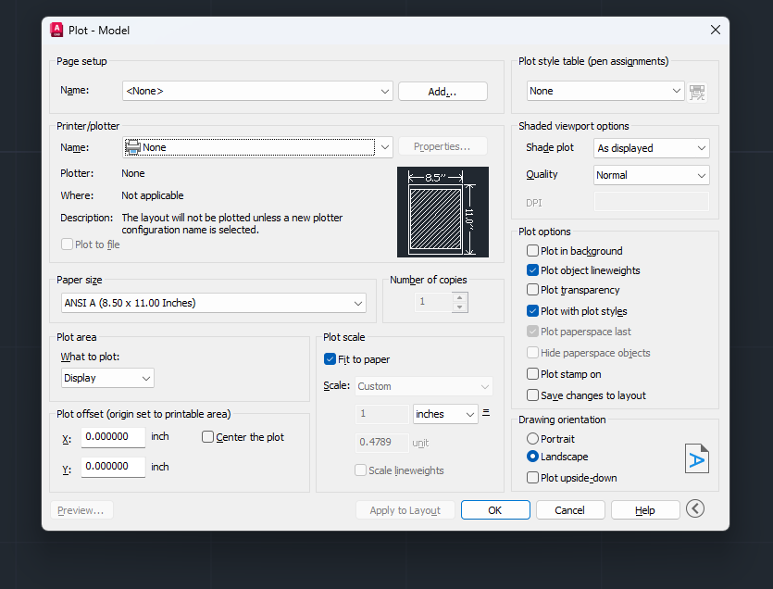Click the paper size preview thumbnail
The height and width of the screenshot is (589, 773).
[443, 212]
